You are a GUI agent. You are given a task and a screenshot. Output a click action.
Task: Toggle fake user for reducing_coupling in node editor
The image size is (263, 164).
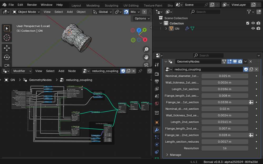(x=123, y=71)
